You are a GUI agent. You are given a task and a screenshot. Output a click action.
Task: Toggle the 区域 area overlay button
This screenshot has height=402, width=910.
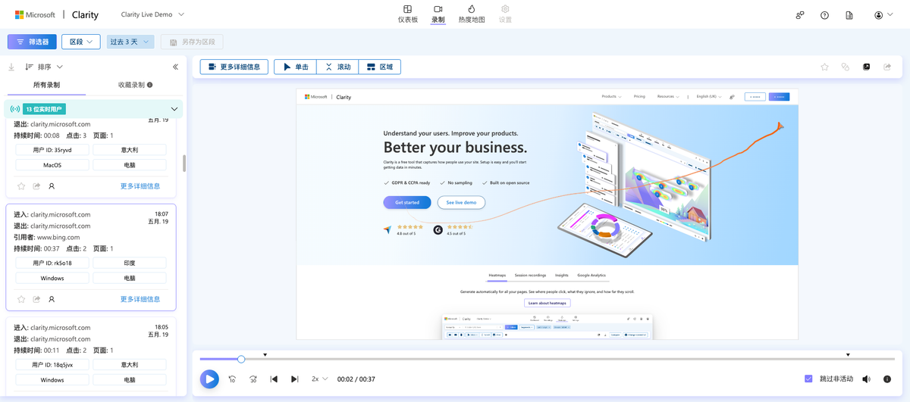pos(380,67)
